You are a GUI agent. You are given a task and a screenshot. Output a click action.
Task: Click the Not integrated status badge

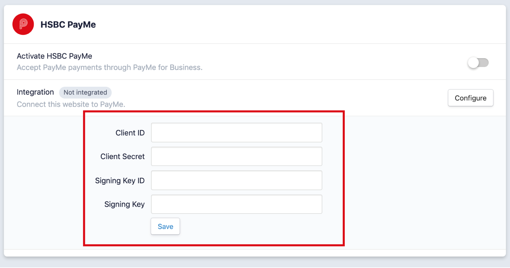pyautogui.click(x=85, y=92)
